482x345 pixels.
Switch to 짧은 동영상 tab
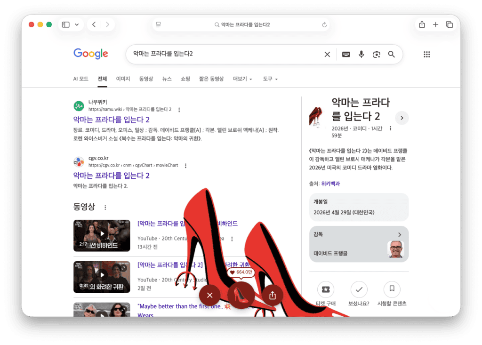pyautogui.click(x=211, y=79)
